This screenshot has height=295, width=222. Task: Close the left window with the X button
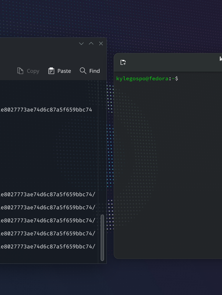pyautogui.click(x=101, y=43)
